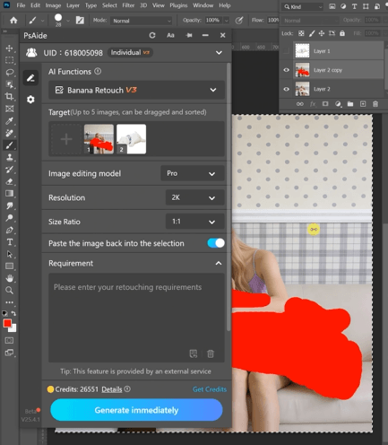Select the Move tool
The image size is (388, 445).
click(9, 48)
